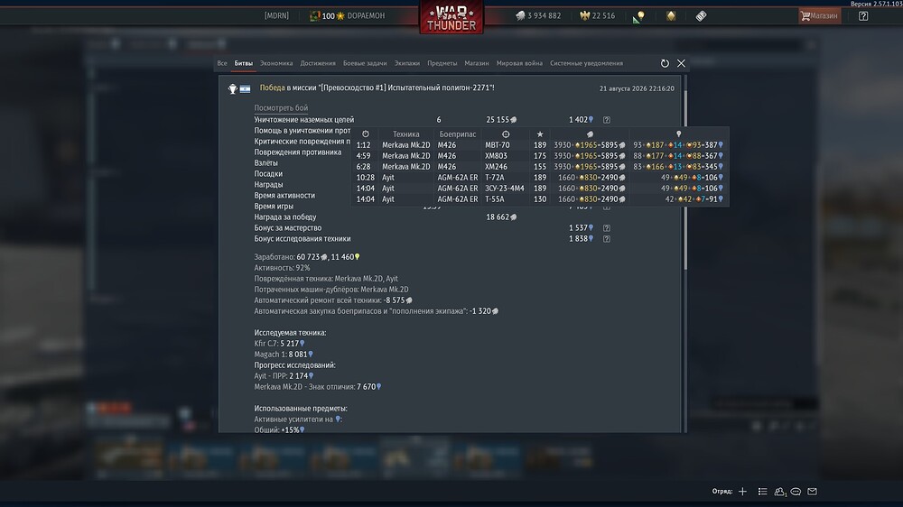
Task: Open help icon for Бонус за мастерство
Action: point(607,228)
